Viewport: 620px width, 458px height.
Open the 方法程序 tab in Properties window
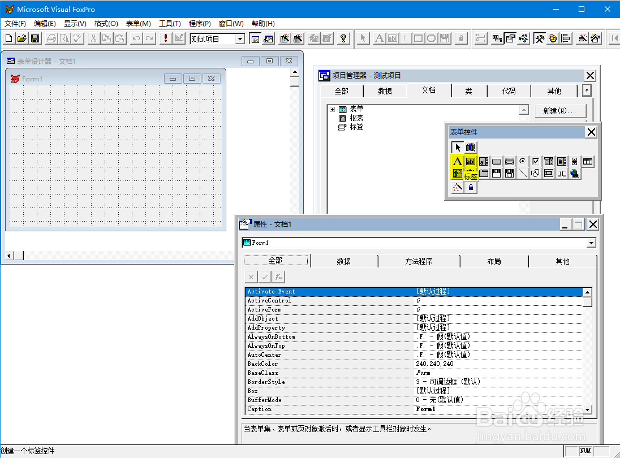pos(419,261)
